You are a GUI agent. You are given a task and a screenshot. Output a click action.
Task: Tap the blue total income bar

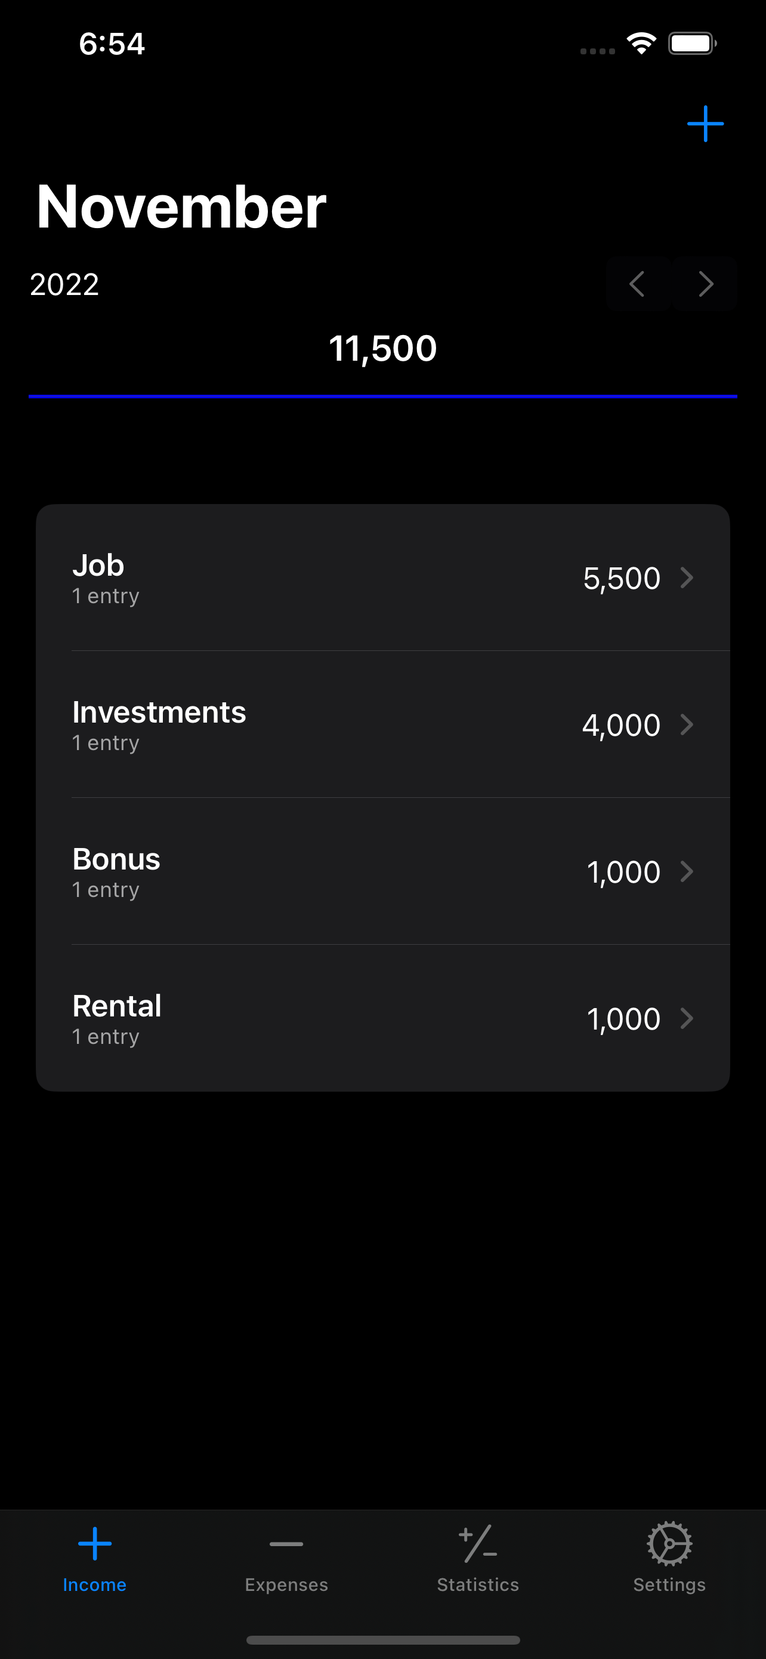[x=382, y=397]
